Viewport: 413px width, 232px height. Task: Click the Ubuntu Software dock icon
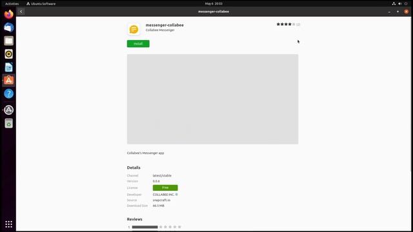(x=8, y=80)
